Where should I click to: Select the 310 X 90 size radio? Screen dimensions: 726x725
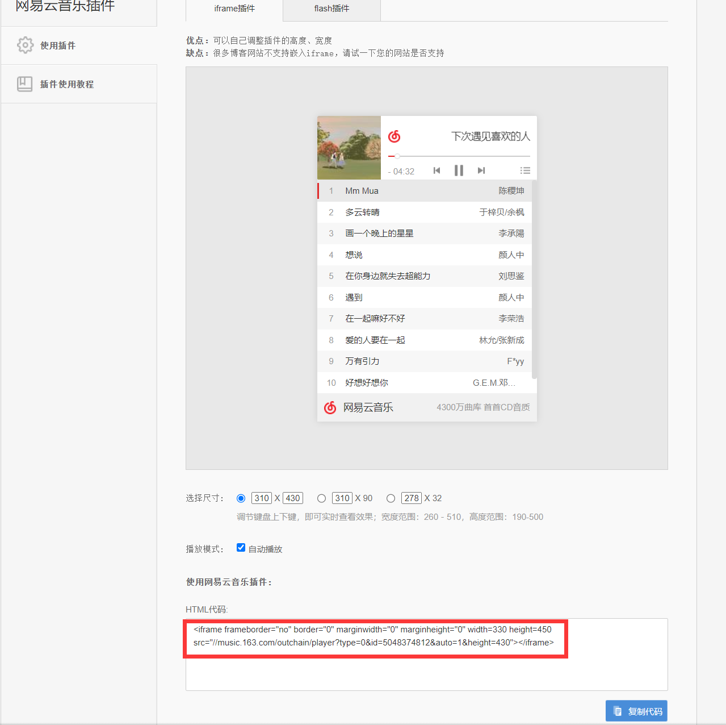point(321,498)
